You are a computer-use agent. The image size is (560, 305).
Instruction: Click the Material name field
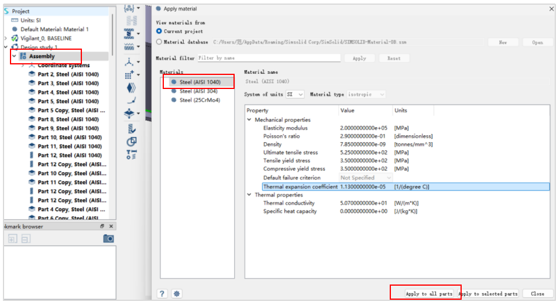[397, 81]
